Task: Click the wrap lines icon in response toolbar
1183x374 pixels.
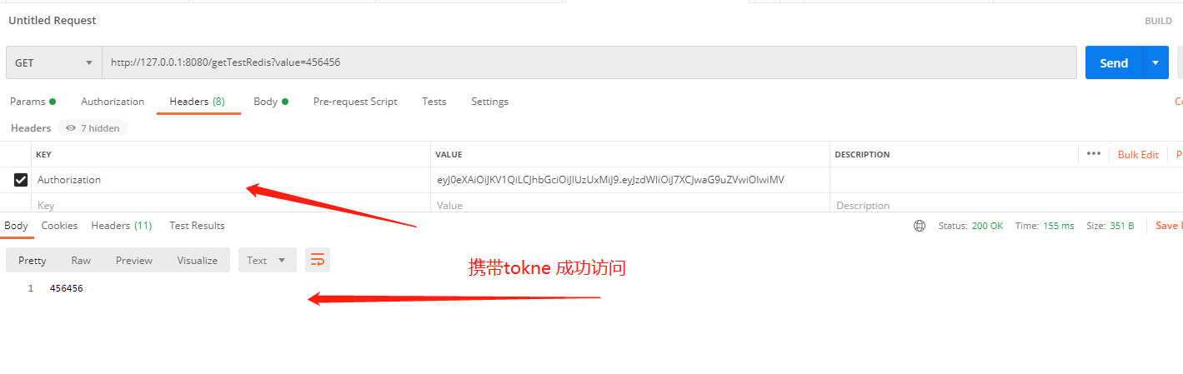Action: [x=318, y=260]
